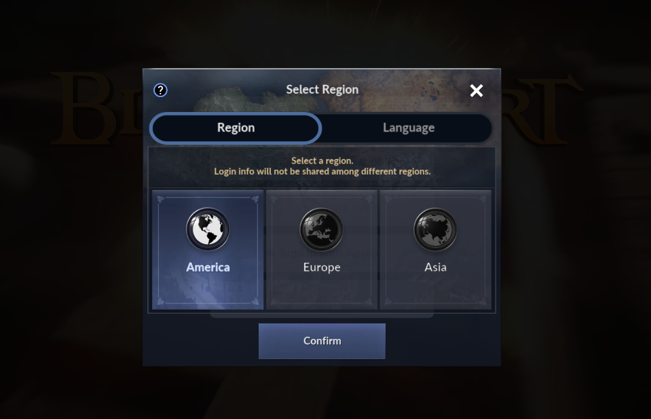
Task: Click the Europe globe icon
Action: [x=321, y=230]
